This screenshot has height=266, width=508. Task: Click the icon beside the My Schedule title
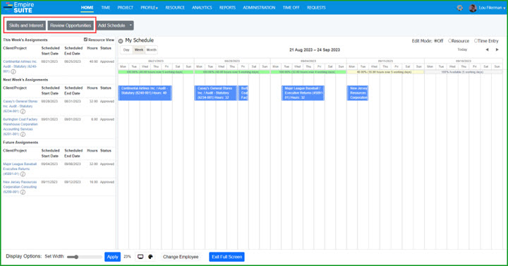click(x=121, y=41)
